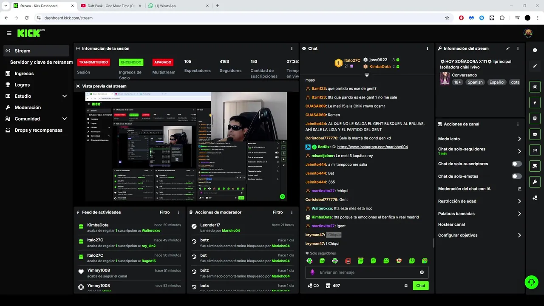
Task: Click the pencil icon in right rail
Action: point(535,66)
